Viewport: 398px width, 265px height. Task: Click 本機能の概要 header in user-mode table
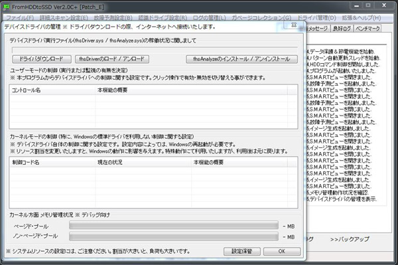[x=192, y=90]
